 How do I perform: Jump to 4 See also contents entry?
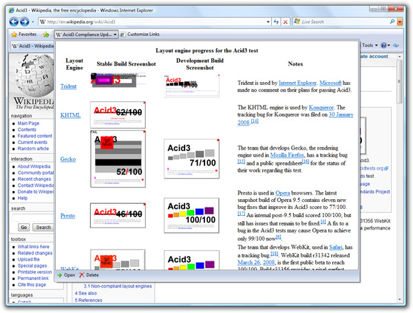[85, 293]
